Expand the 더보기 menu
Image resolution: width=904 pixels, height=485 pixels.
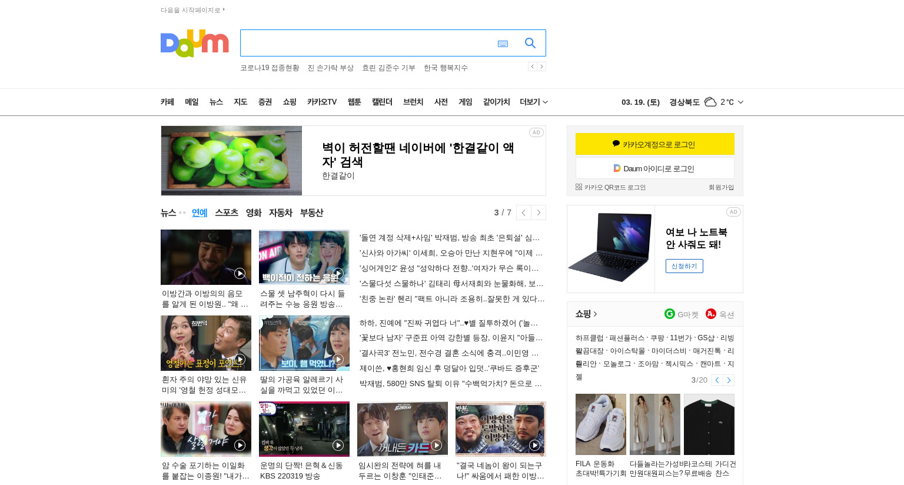[x=534, y=102]
